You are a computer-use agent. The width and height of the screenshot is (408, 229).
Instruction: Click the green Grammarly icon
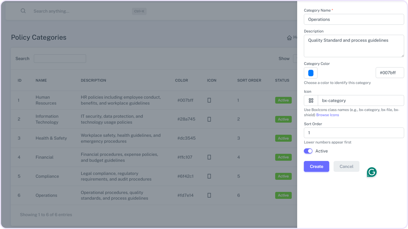(372, 172)
